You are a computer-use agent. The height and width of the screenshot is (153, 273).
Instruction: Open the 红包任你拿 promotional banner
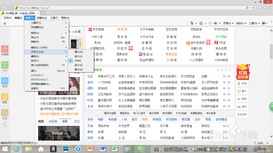point(243,72)
